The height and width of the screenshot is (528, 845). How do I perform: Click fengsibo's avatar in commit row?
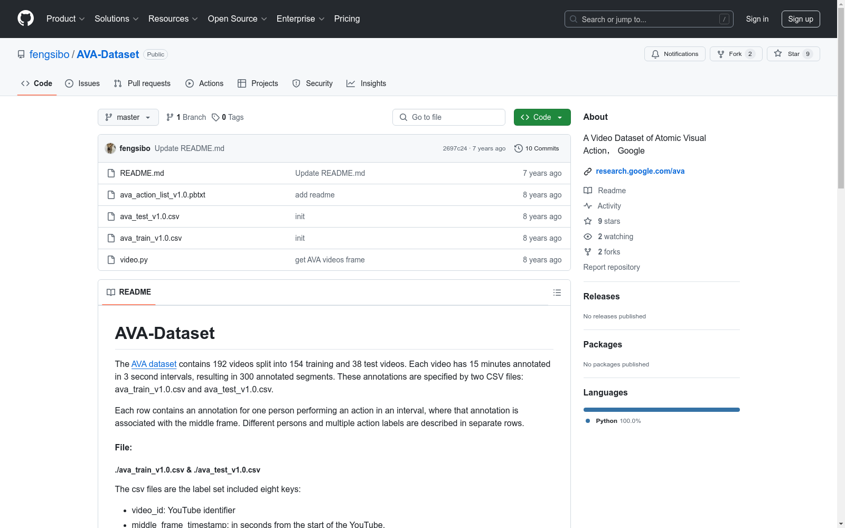click(110, 148)
